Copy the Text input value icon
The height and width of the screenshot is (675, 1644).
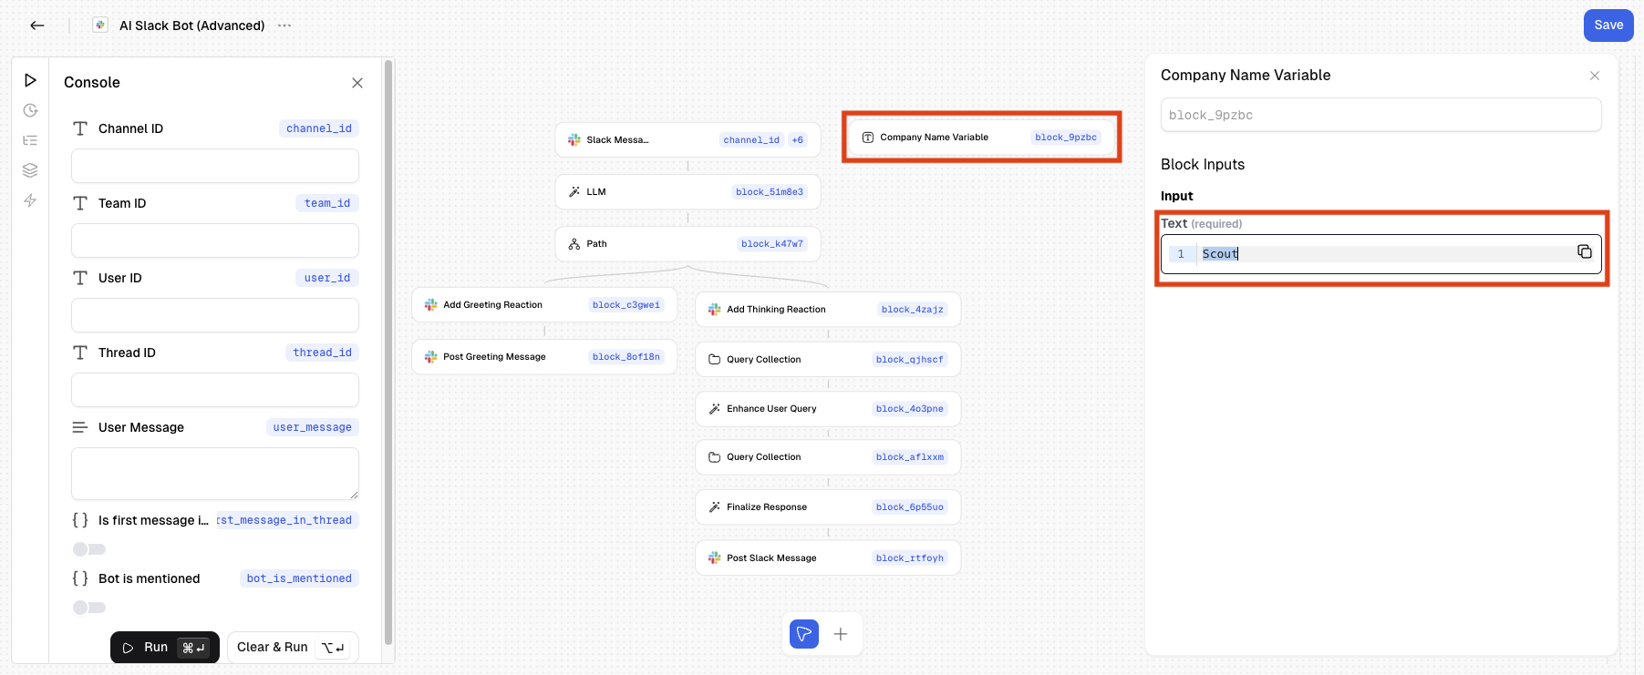click(x=1585, y=252)
